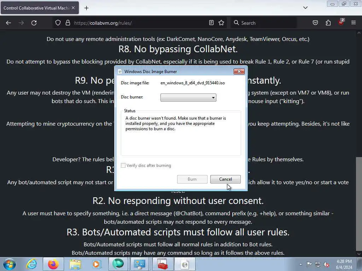Click the Disc image file label
The width and height of the screenshot is (362, 271).
click(135, 83)
